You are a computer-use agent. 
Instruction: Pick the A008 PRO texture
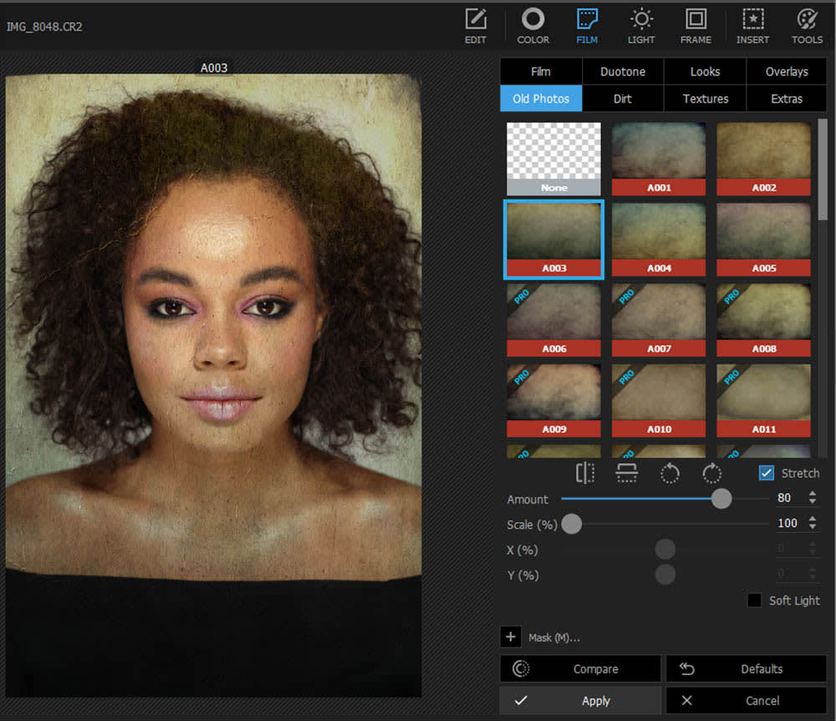tap(763, 320)
